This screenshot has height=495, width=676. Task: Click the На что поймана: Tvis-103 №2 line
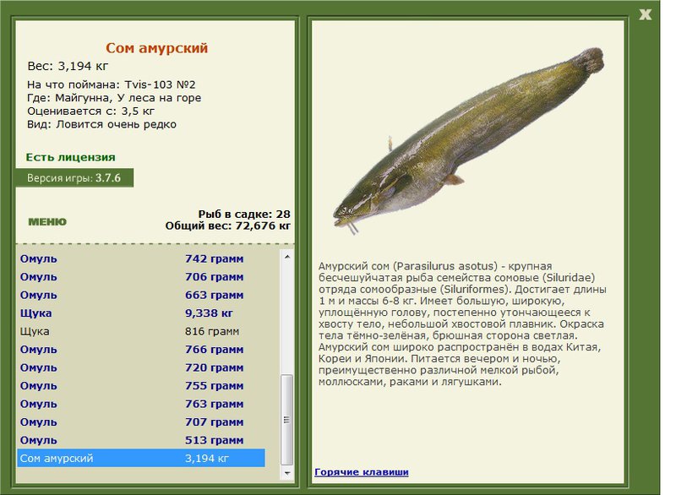point(112,84)
